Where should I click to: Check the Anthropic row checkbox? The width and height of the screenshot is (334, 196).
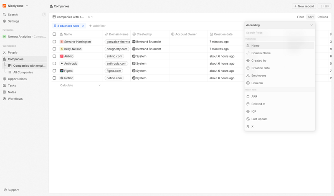coord(54,63)
